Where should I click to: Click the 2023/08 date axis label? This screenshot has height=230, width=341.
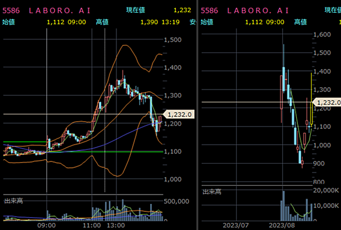[x=282, y=225]
